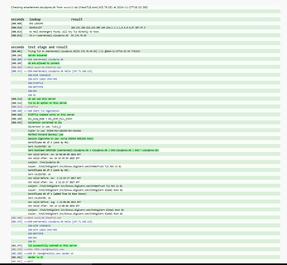The height and width of the screenshot is (265, 287).
Task: Click the 'SSL_ocsp_mode = SSL_OCSP_FULL_CHAIN' line
Action: pos(49,119)
